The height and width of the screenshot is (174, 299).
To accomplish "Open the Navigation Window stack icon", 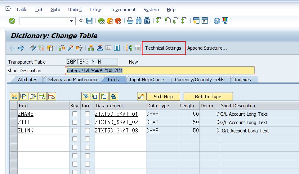I will [100, 48].
